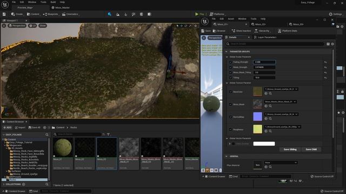
Task: Click the Save Sibling button
Action: tap(290, 149)
